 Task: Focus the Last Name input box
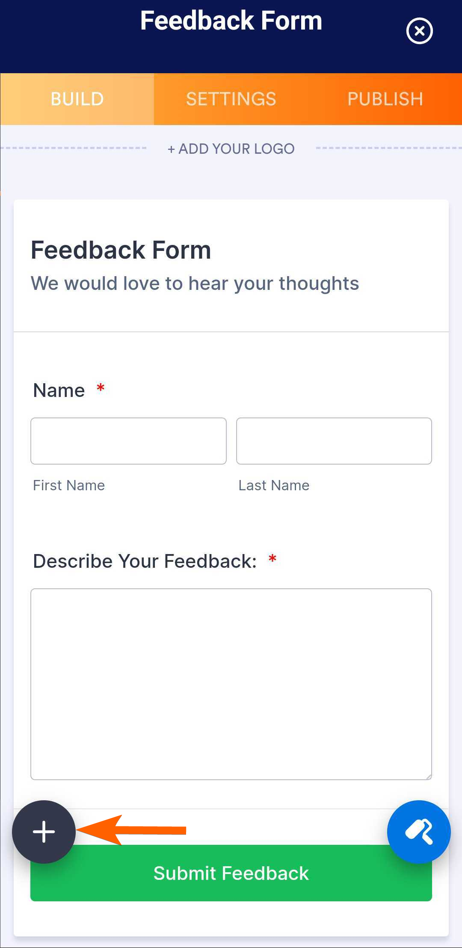pos(334,441)
